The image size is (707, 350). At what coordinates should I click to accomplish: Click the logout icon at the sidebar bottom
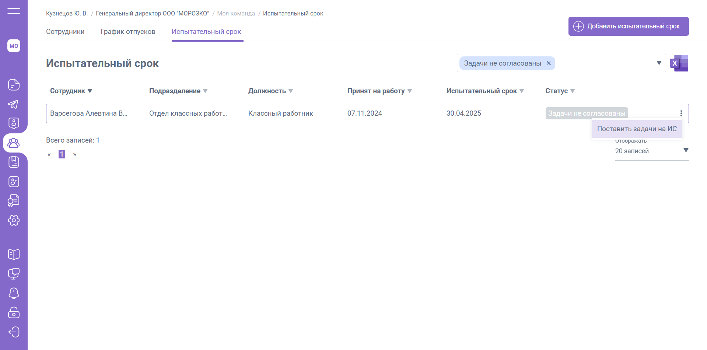click(14, 332)
